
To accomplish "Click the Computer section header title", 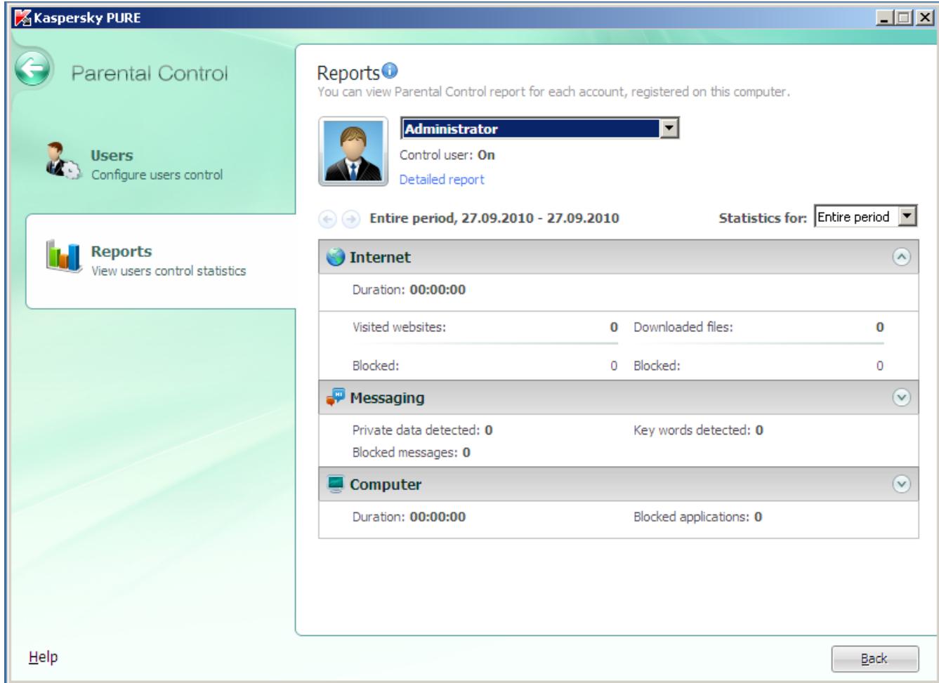I will click(386, 485).
